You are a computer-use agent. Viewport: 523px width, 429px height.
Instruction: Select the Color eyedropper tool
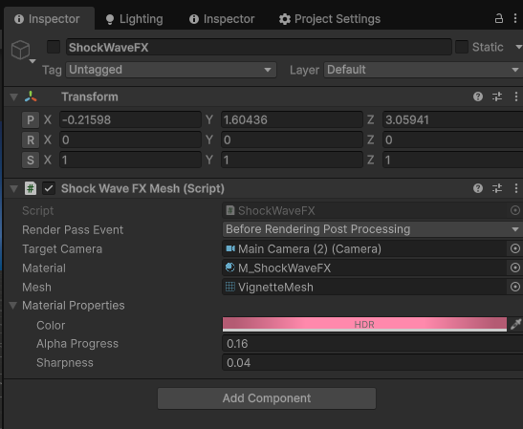click(515, 324)
